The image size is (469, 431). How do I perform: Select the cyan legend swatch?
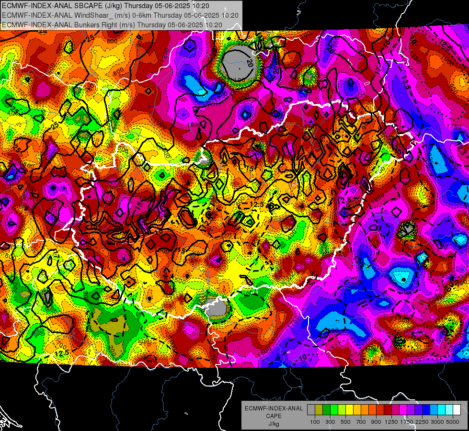[442, 410]
